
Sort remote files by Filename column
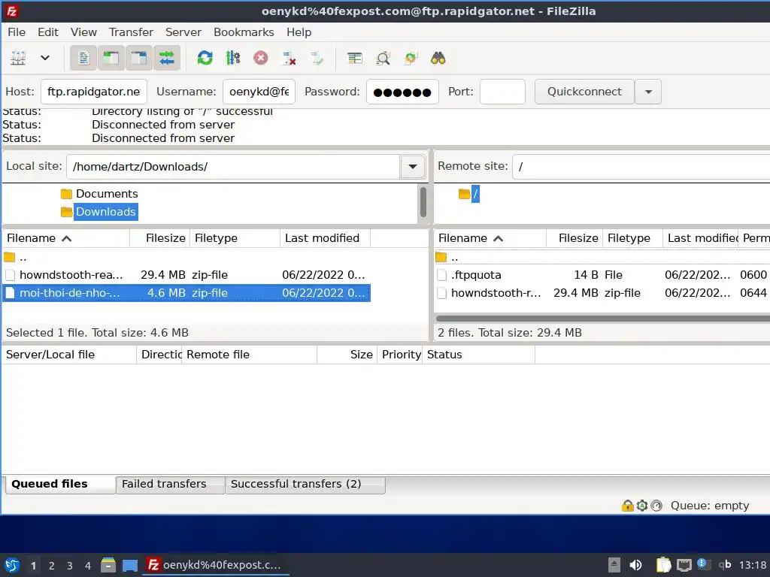(x=490, y=238)
